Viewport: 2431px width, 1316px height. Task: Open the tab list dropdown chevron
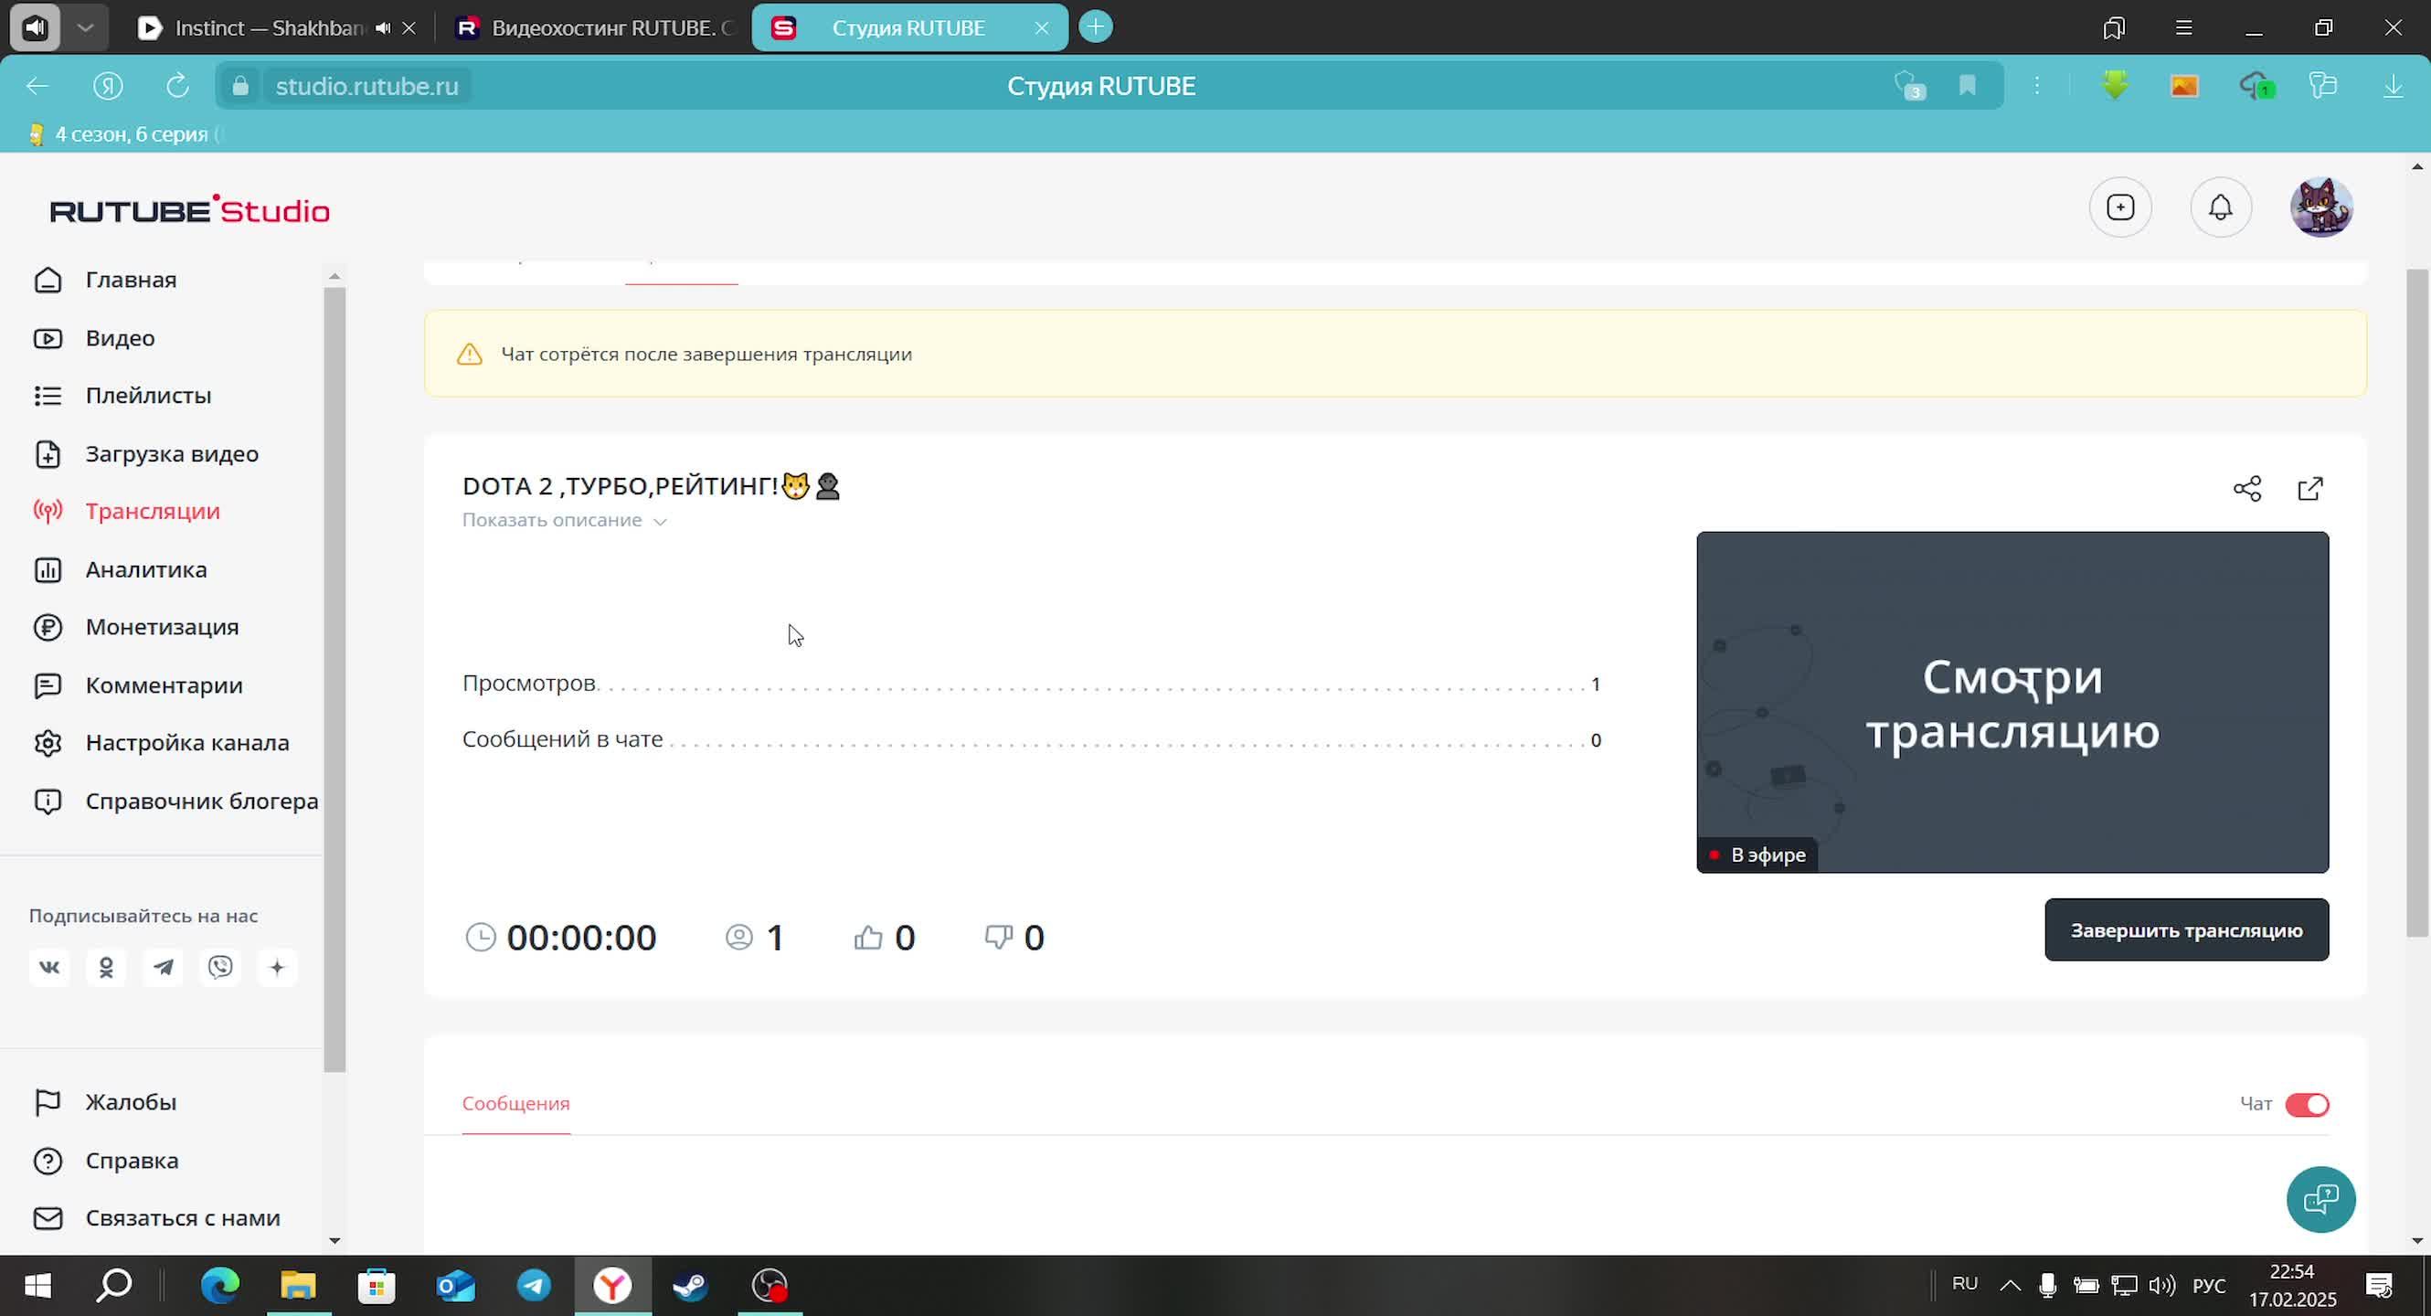pos(85,27)
